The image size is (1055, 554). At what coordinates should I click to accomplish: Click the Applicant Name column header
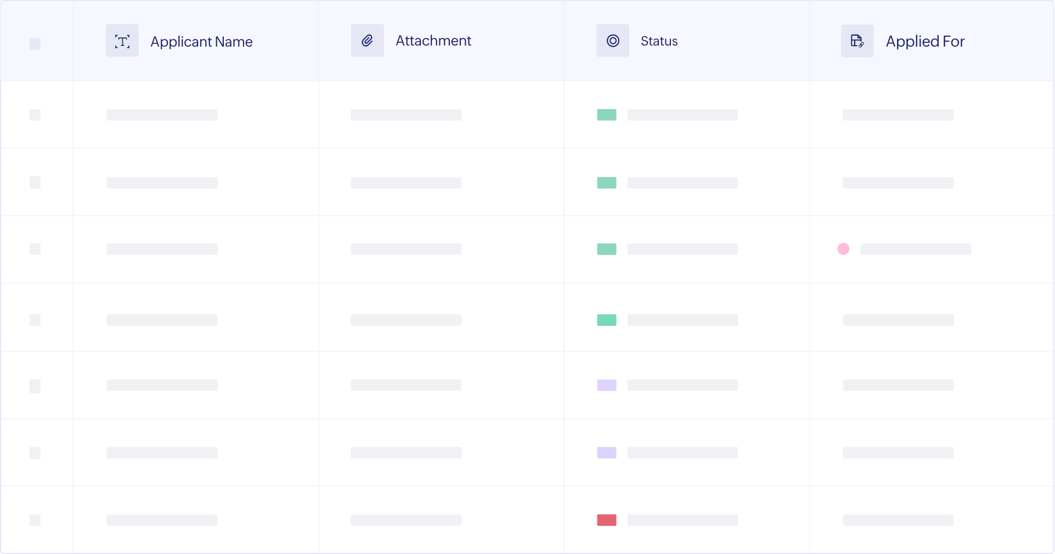click(x=201, y=42)
